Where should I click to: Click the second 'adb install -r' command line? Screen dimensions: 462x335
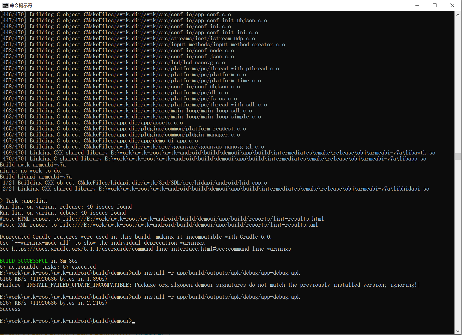(x=150, y=297)
